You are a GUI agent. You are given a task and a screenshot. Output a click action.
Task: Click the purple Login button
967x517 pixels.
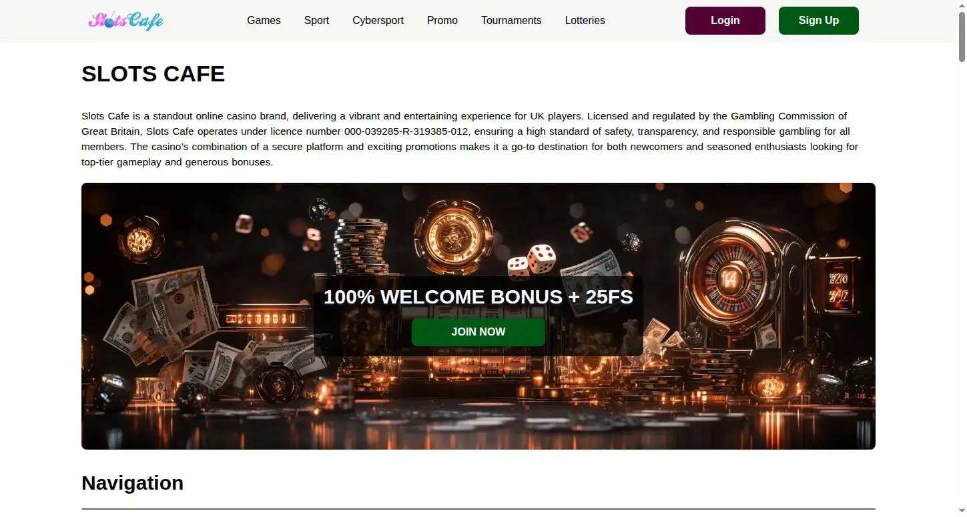click(x=725, y=21)
